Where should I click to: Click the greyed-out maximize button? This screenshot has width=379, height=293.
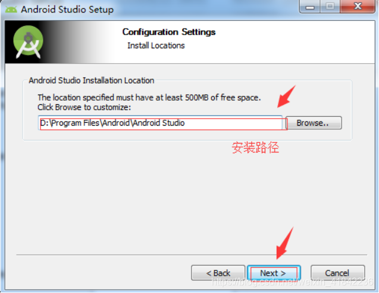330,7
